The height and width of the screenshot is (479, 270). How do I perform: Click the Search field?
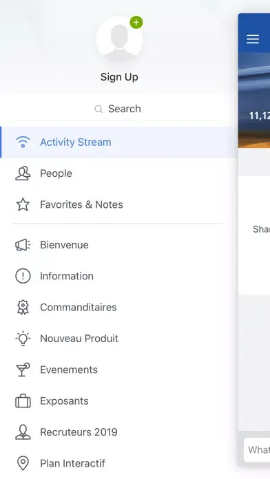118,109
